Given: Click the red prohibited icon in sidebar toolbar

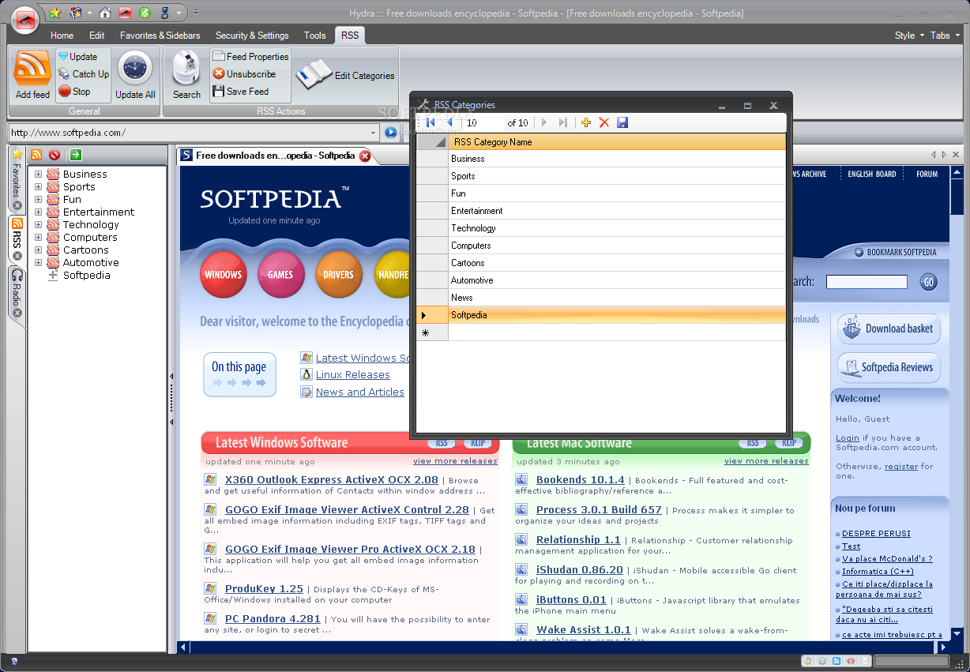Looking at the screenshot, I should (x=55, y=155).
